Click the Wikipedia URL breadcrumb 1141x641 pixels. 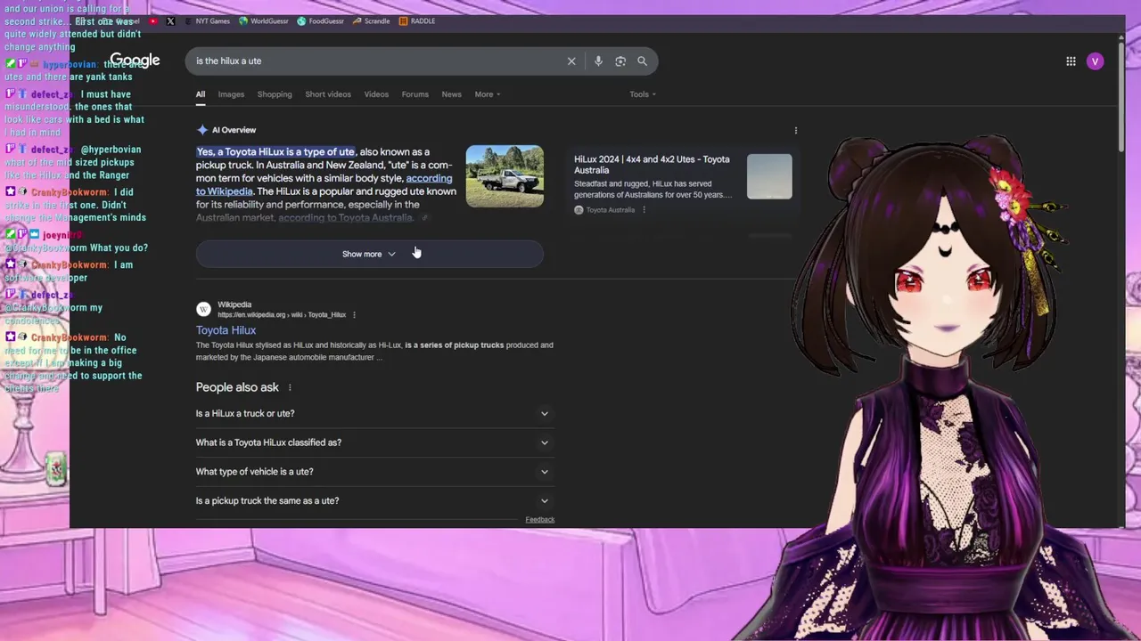pos(282,315)
